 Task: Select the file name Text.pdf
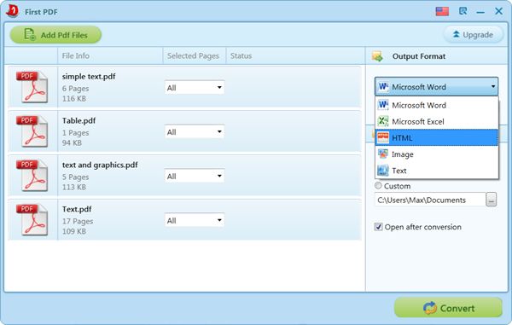click(77, 209)
